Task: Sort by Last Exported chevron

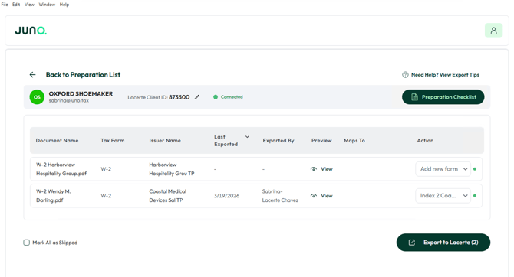Action: (247, 137)
